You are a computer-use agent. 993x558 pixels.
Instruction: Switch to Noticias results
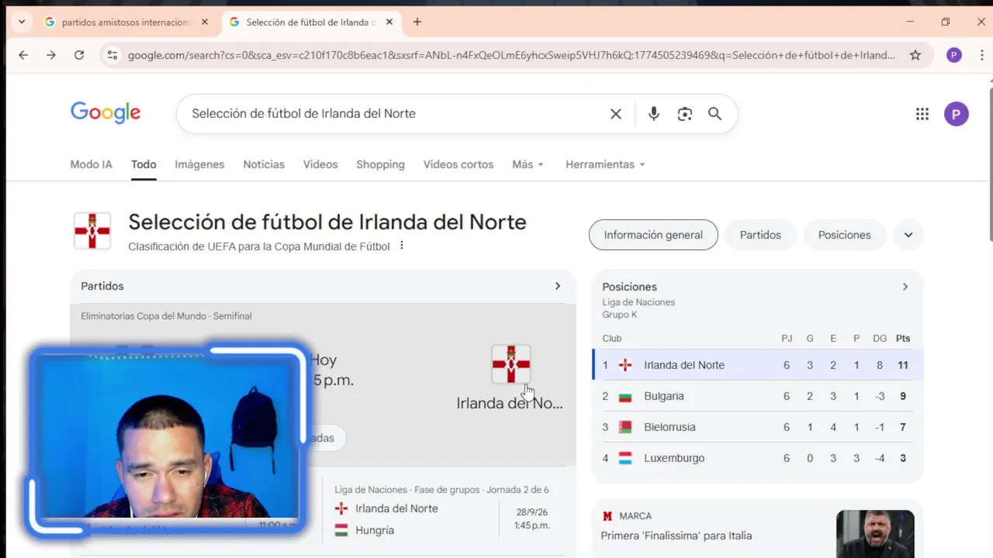point(264,164)
